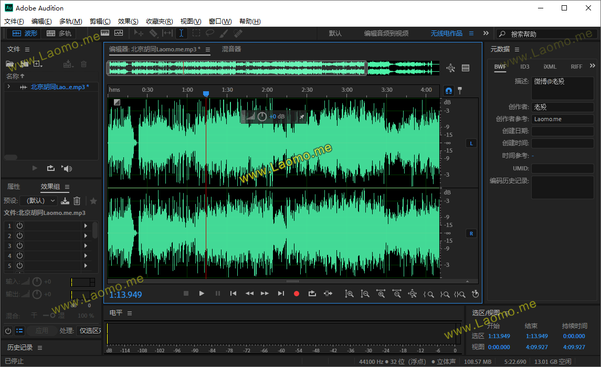
Task: Open effect list arrow for slot 1
Action: [86, 226]
